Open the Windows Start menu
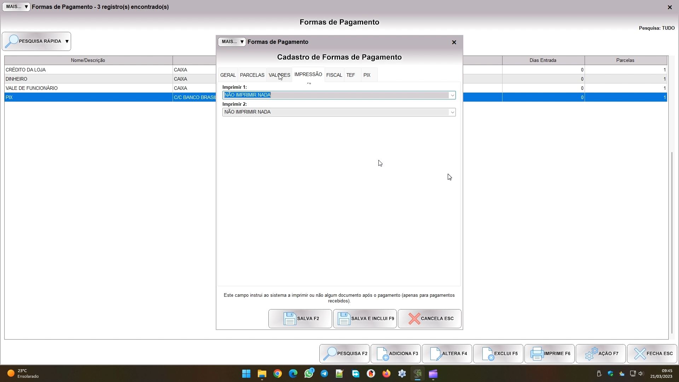This screenshot has height=382, width=679. (x=246, y=374)
